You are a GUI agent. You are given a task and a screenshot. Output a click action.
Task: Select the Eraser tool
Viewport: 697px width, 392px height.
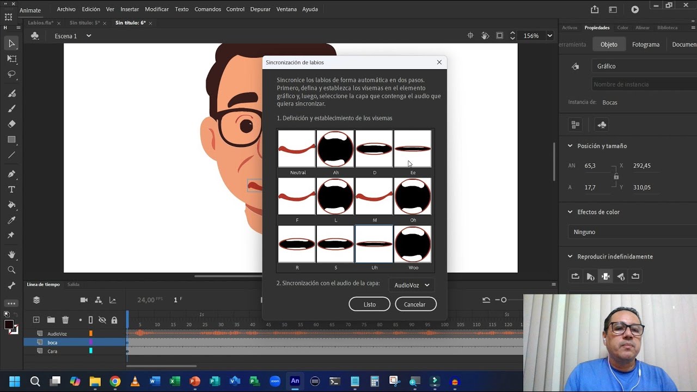point(11,124)
